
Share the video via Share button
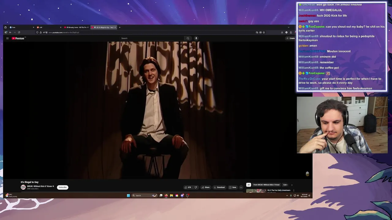(205, 187)
